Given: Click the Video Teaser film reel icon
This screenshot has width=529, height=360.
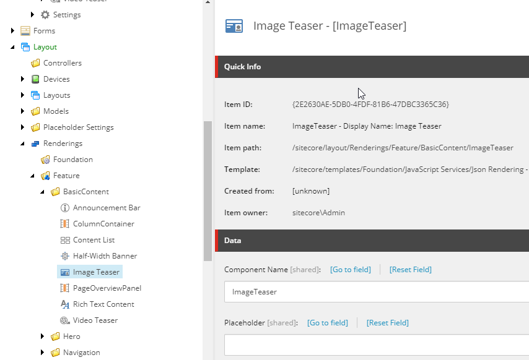Looking at the screenshot, I should coord(65,320).
